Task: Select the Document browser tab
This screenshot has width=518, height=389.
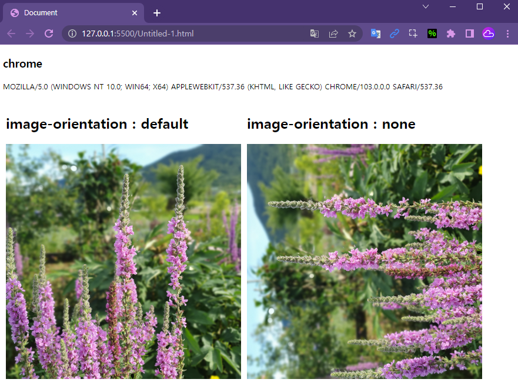Action: pyautogui.click(x=65, y=12)
